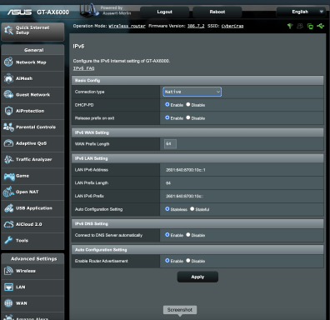Screen dimensions: 330x320
Task: Click the Wireless router operation mode link
Action: point(127,26)
